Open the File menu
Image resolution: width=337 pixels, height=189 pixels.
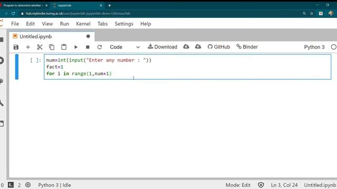(15, 24)
